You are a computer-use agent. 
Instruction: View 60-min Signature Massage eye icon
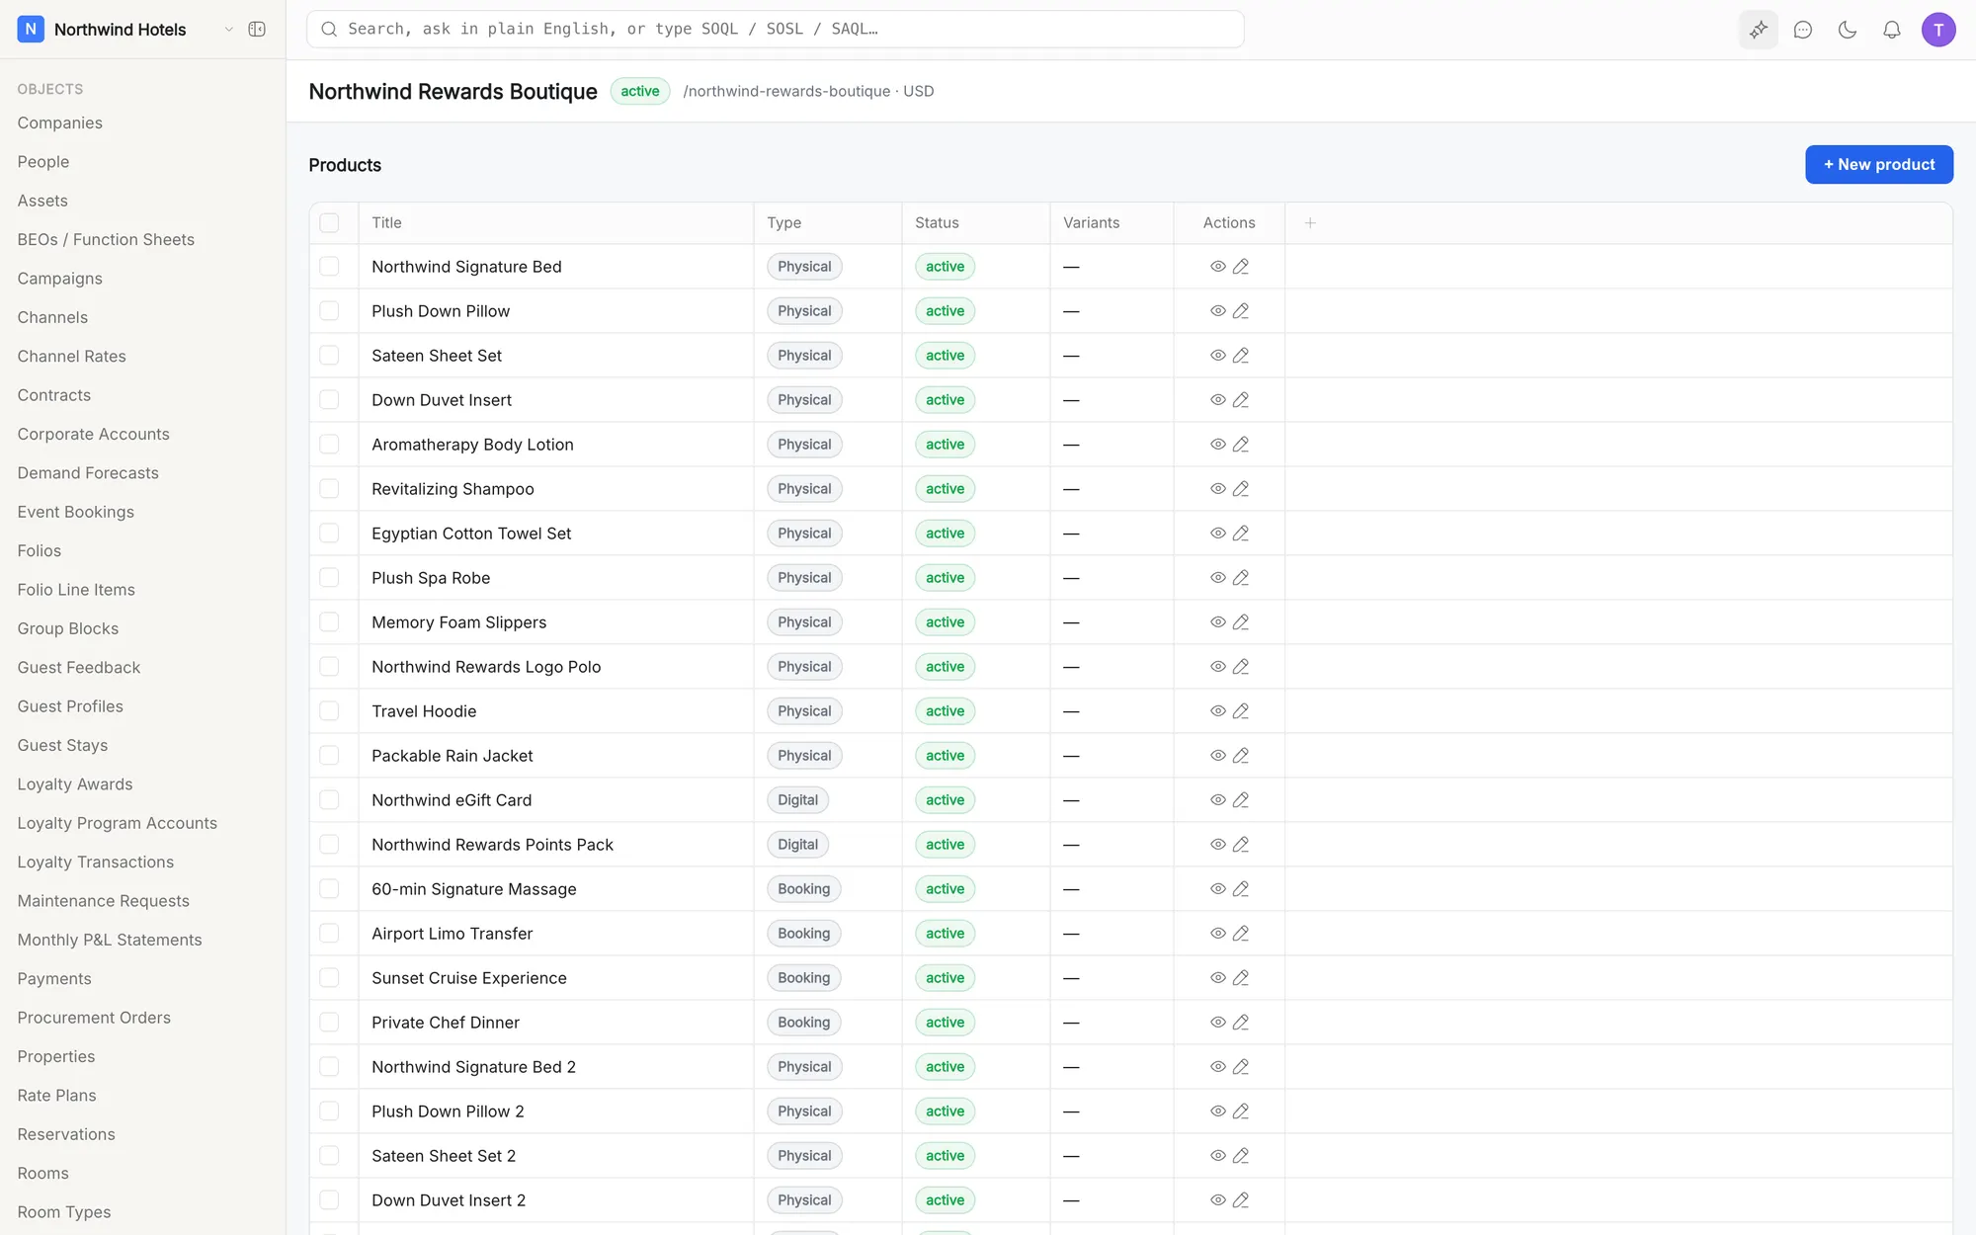click(x=1218, y=889)
